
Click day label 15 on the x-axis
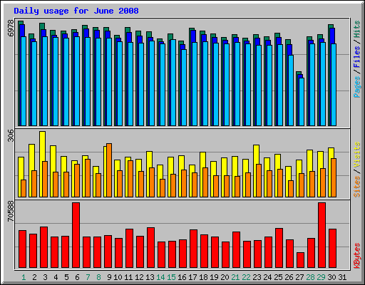tap(171, 277)
